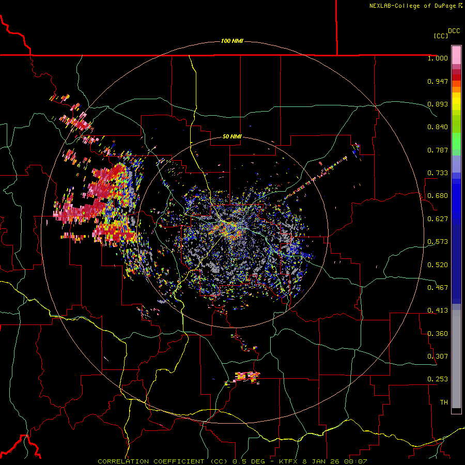Click the 0.360 scale value

click(438, 334)
